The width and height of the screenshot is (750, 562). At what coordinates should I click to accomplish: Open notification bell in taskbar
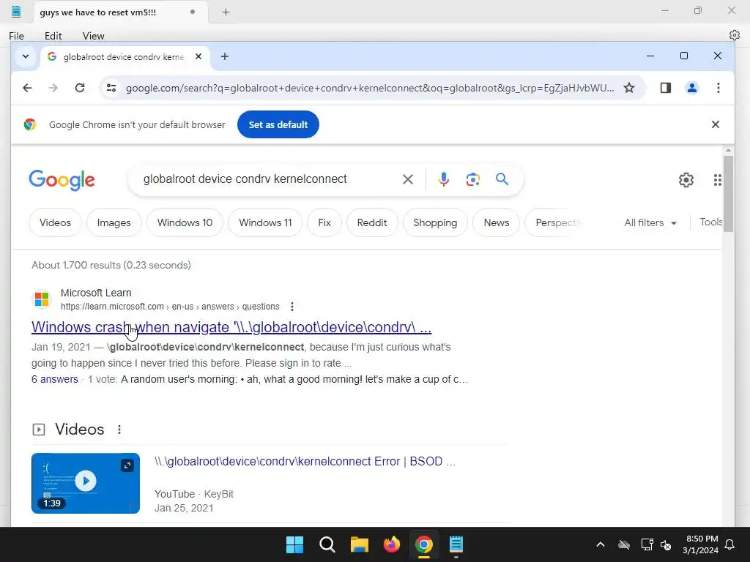[730, 544]
